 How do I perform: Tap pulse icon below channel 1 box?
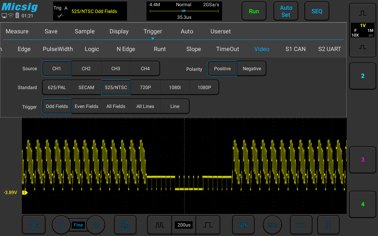(363, 47)
